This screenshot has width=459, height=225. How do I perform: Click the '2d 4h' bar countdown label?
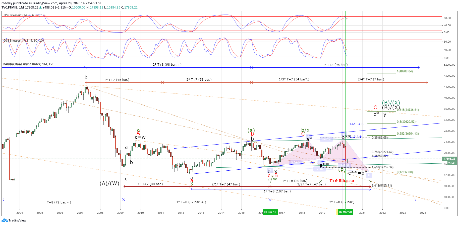coord(452,163)
